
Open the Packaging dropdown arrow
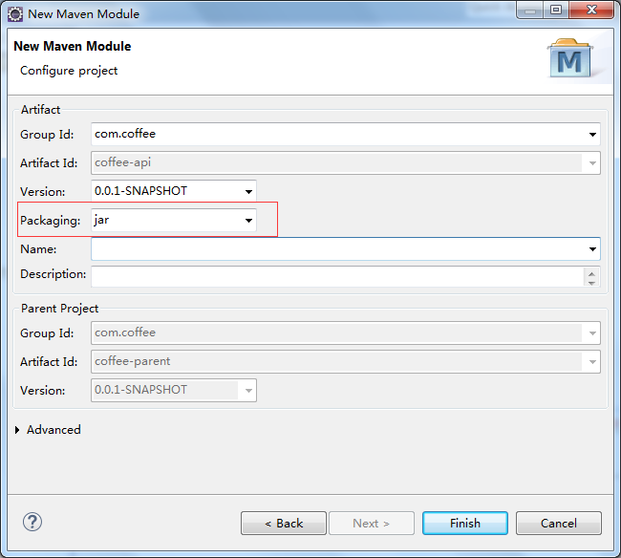(248, 220)
